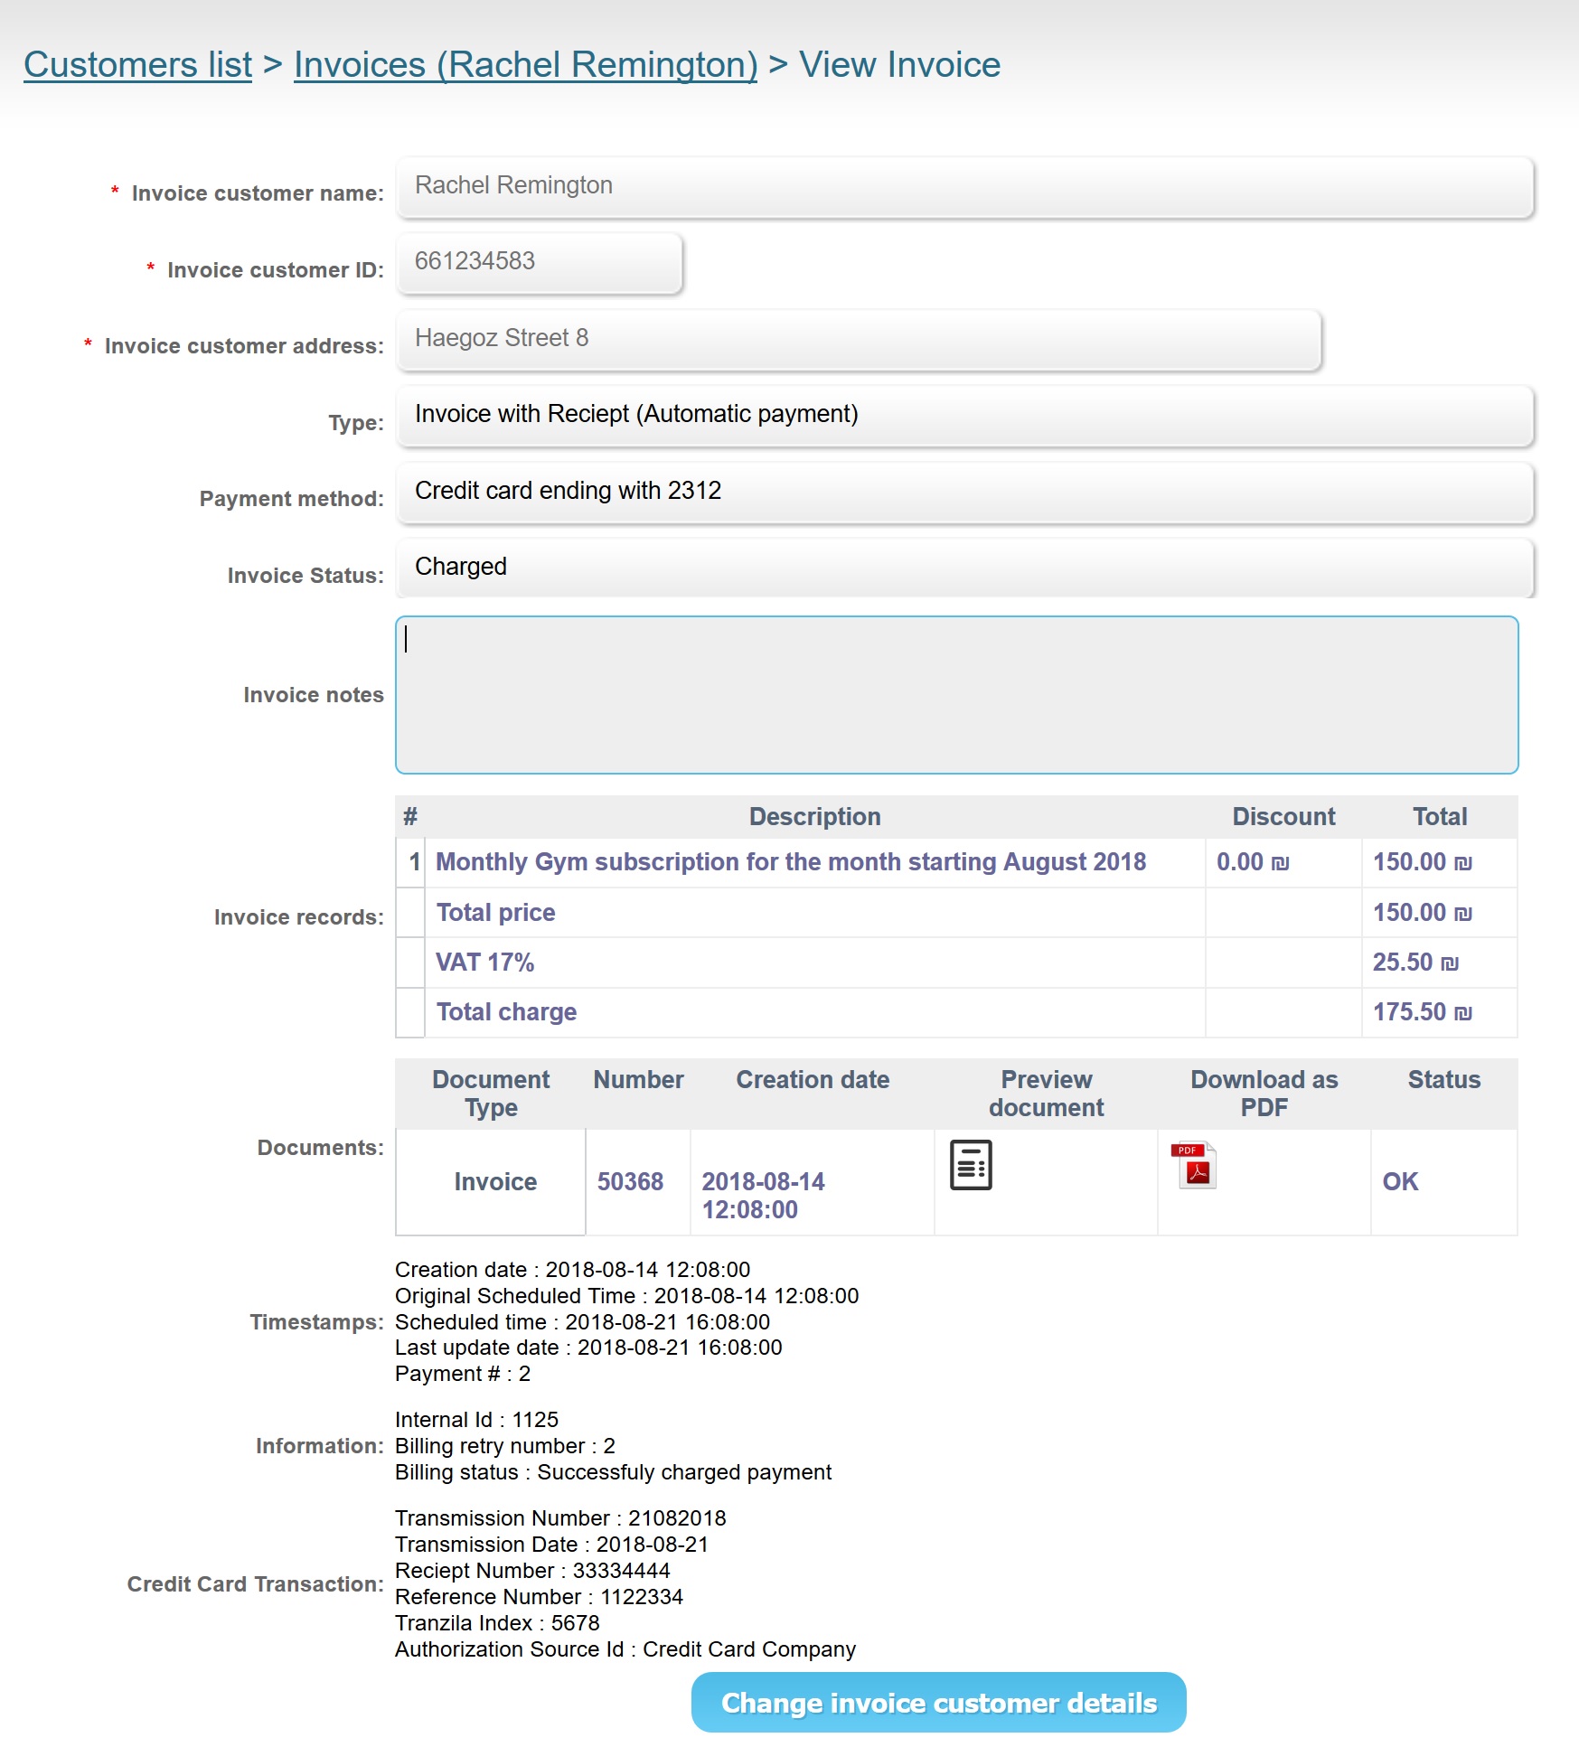1579x1747 pixels.
Task: Click the Original Scheduled Time line
Action: (x=626, y=1296)
